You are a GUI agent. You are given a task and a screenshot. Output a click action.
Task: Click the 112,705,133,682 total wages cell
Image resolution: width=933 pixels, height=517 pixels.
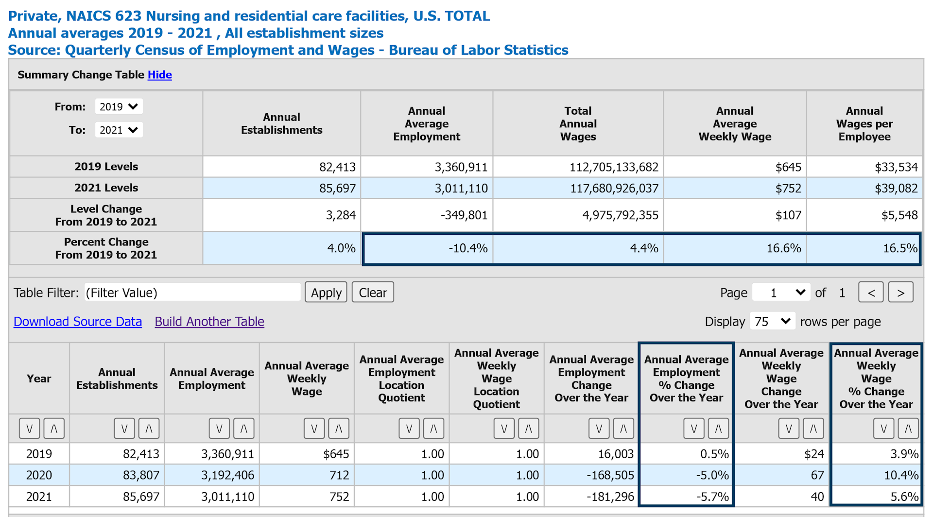coord(578,167)
